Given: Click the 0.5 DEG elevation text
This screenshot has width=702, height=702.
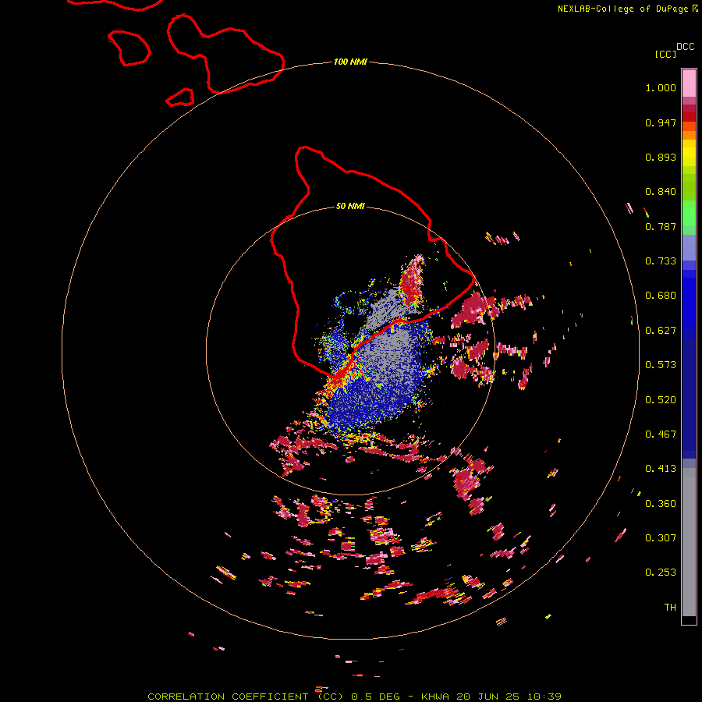Looking at the screenshot, I should pos(374,697).
